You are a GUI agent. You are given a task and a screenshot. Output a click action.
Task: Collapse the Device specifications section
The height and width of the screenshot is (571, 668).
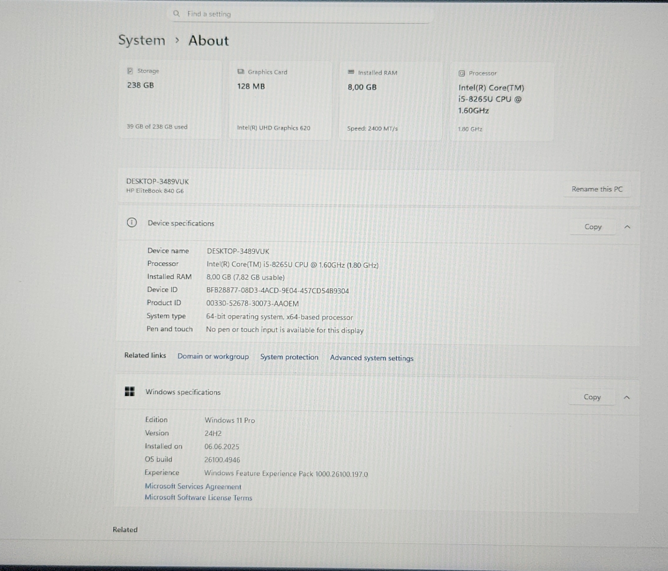point(627,227)
